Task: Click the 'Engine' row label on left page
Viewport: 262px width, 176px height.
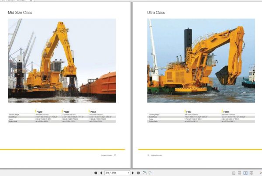Action: (10, 119)
